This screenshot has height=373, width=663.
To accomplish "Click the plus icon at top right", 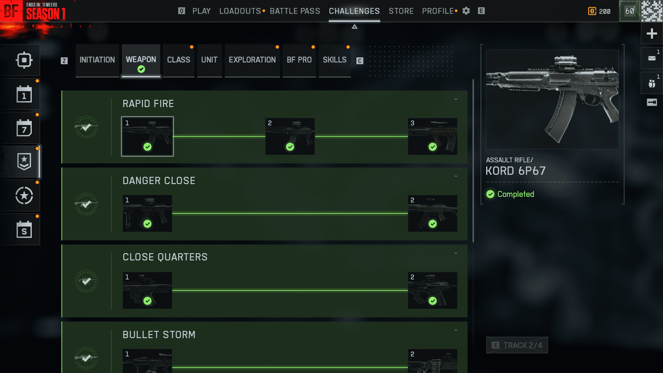I will pos(652,34).
